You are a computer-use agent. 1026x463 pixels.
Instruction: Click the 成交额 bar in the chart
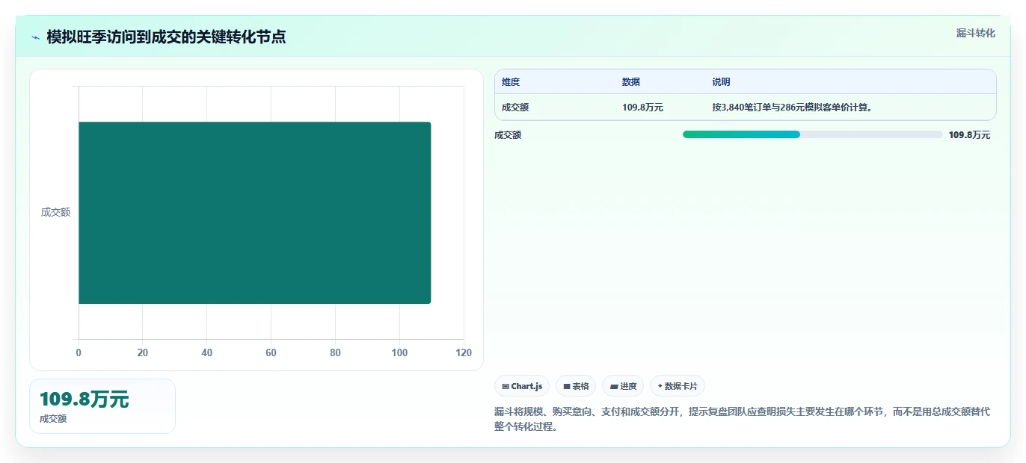click(x=254, y=213)
